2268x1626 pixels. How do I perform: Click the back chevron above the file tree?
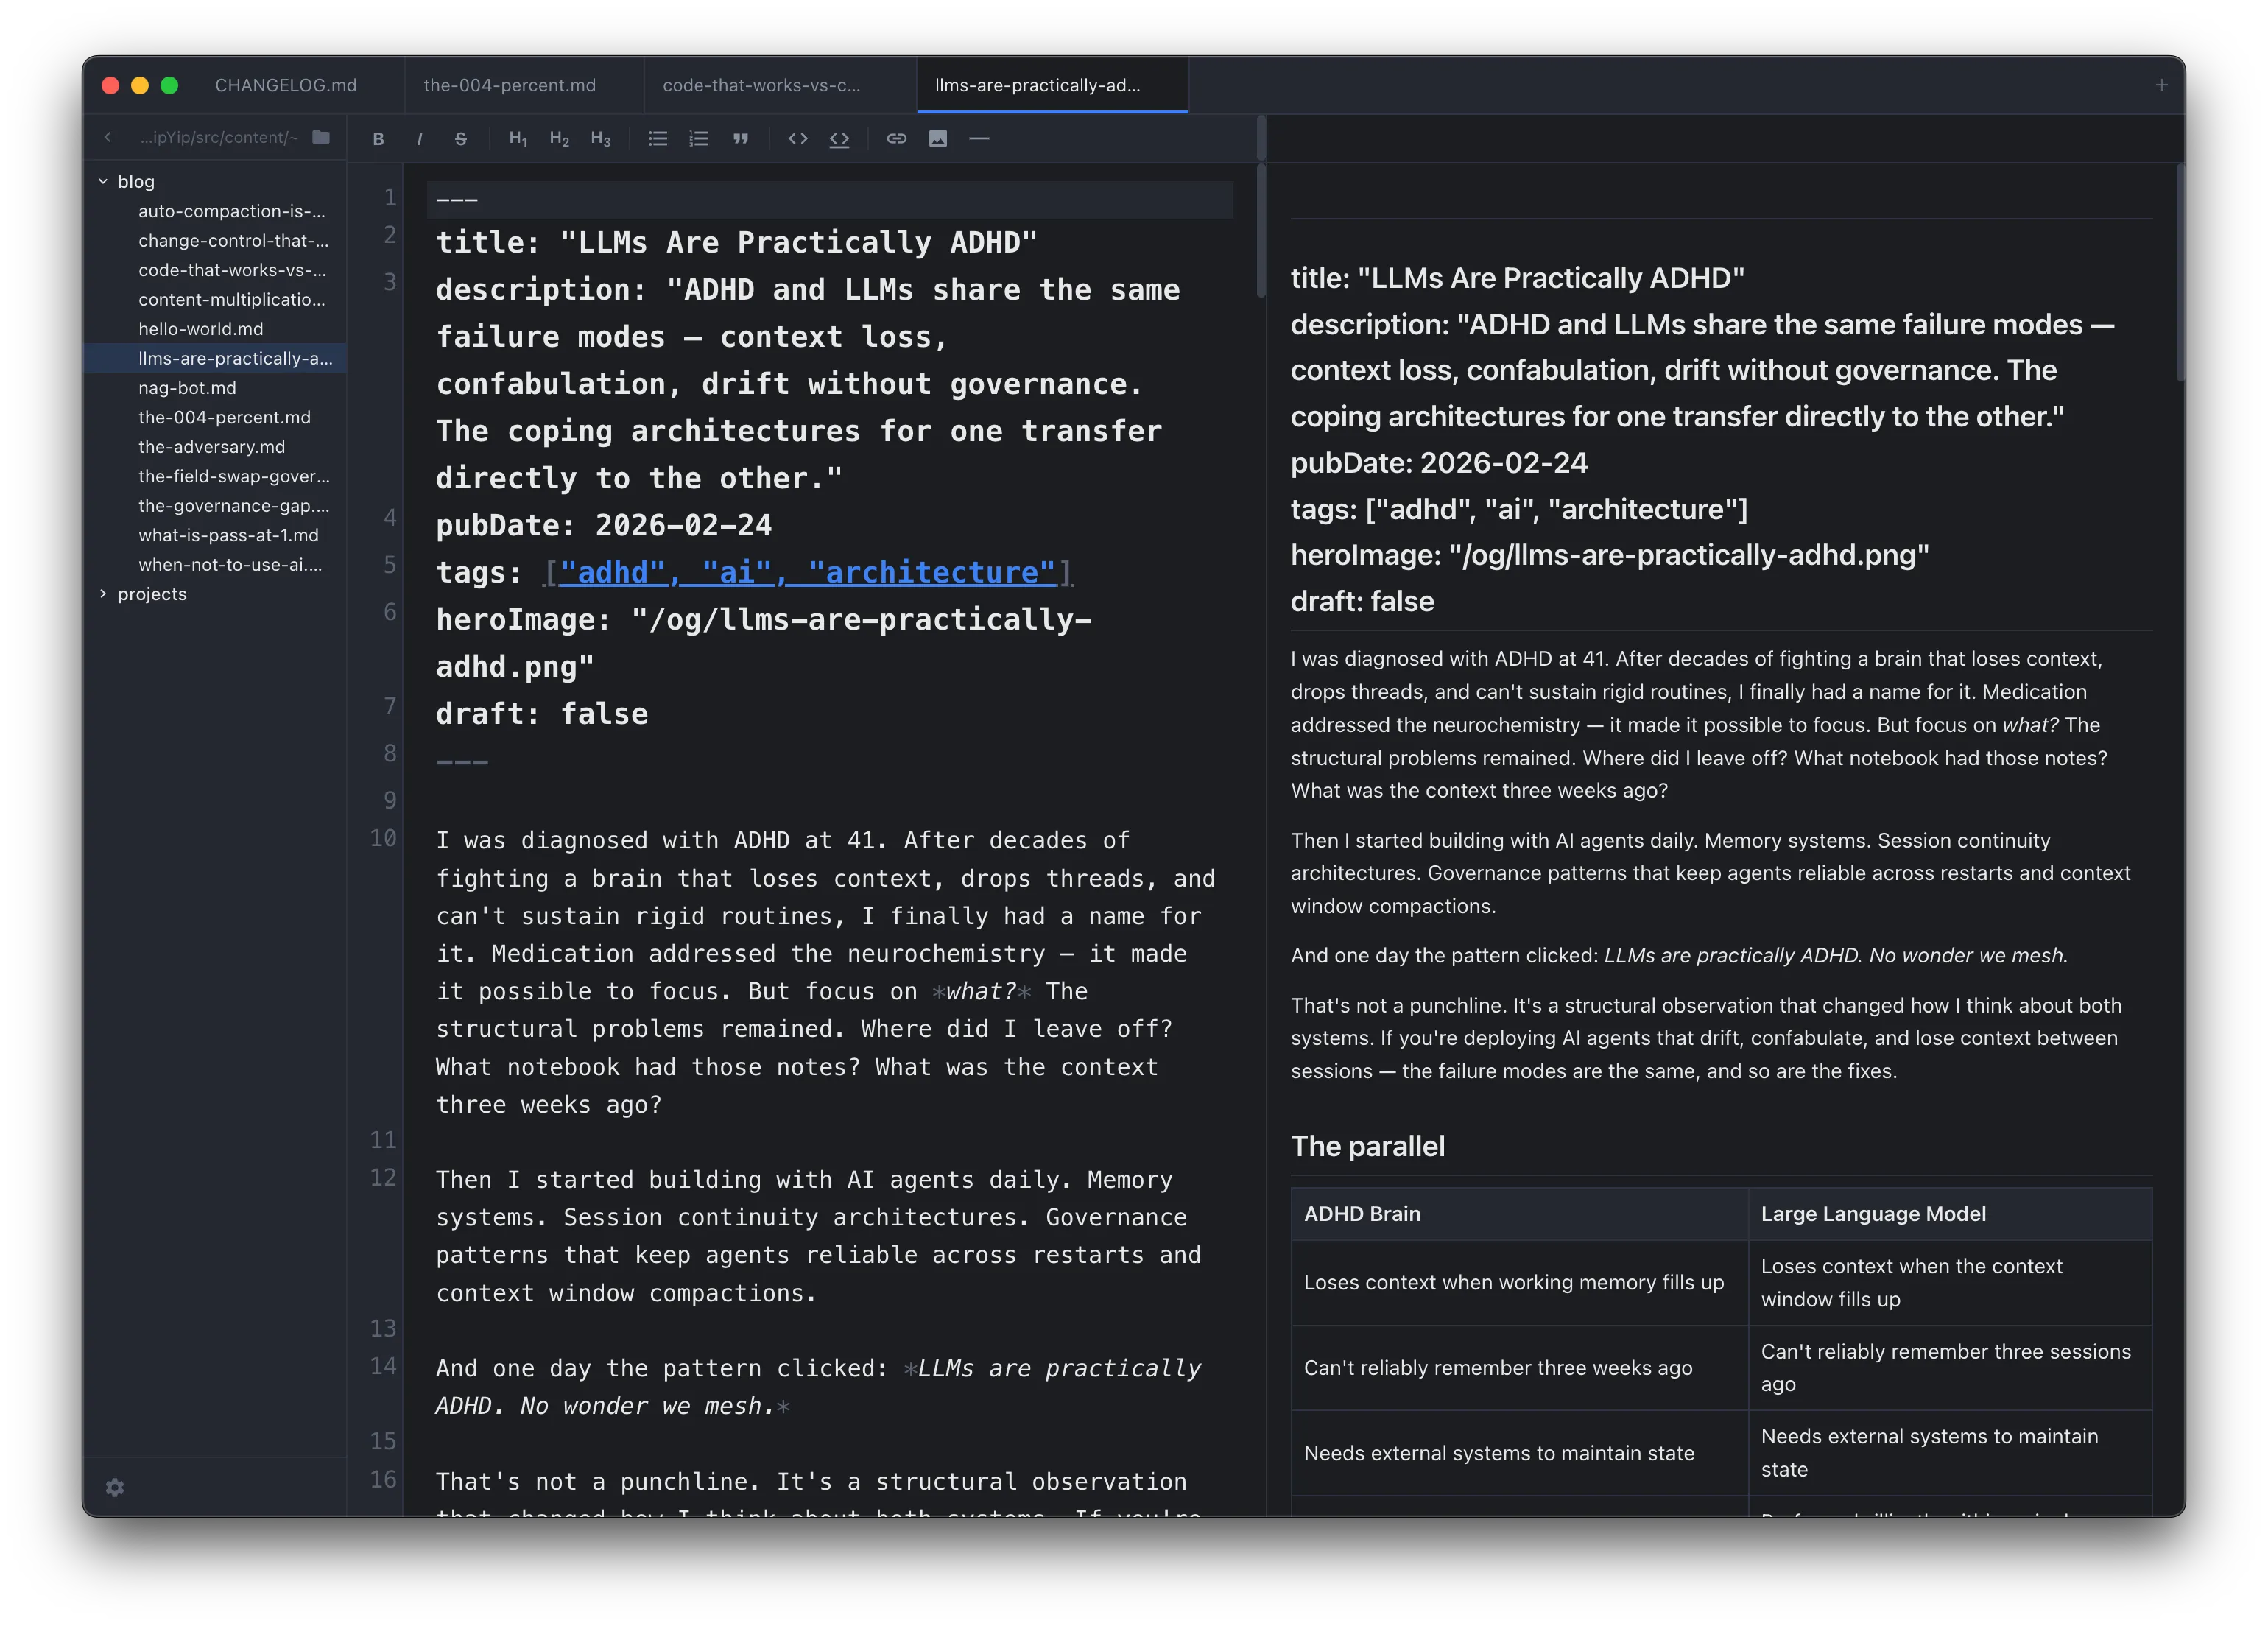coord(107,137)
